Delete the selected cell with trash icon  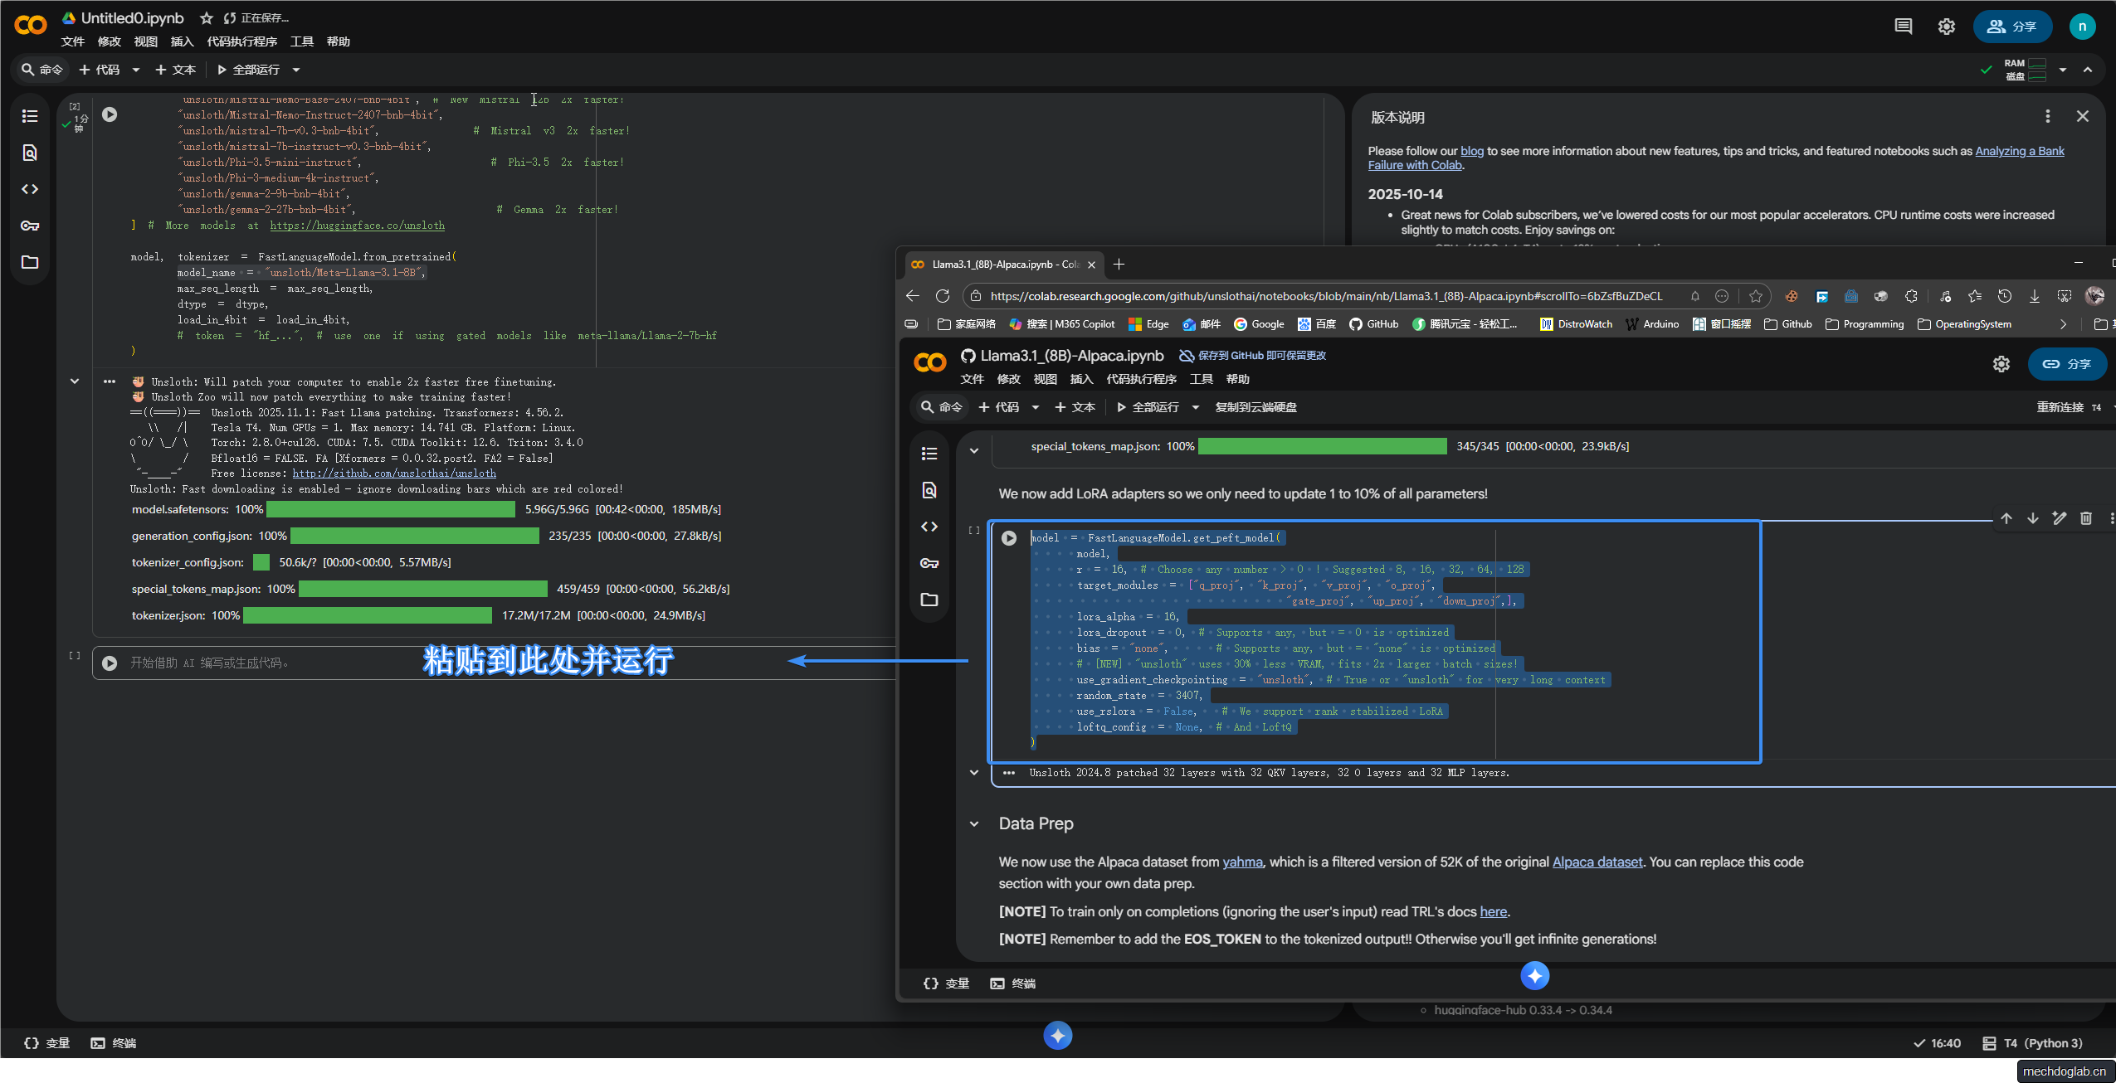coord(2085,518)
